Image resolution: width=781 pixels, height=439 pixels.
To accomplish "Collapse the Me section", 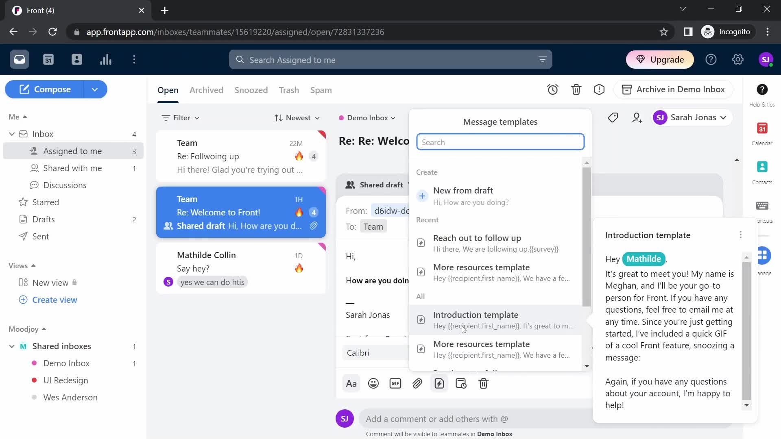I will pyautogui.click(x=18, y=117).
